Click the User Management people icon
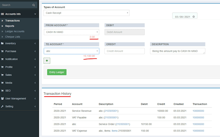 pyautogui.click(x=2, y=99)
